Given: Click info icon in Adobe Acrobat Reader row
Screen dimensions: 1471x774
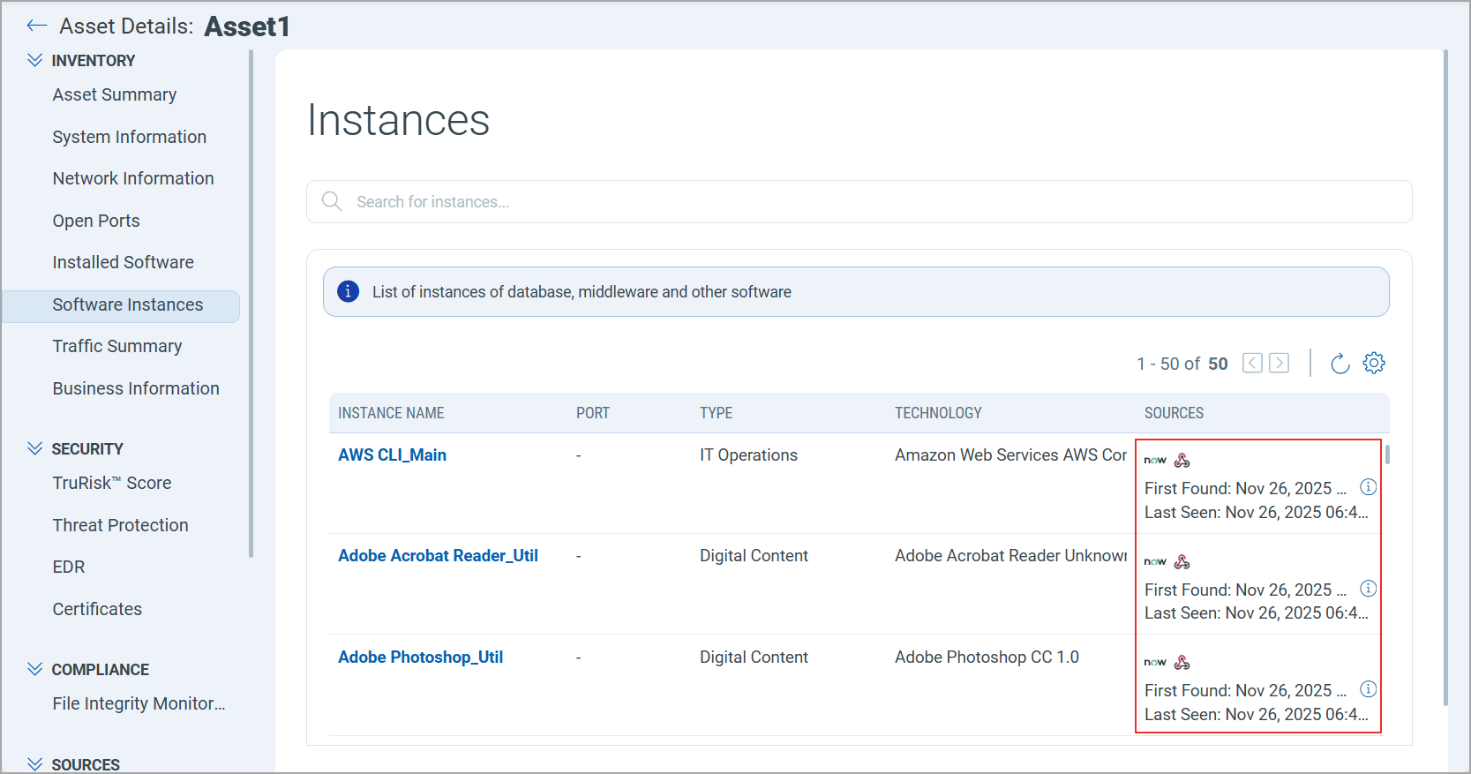Looking at the screenshot, I should coord(1368,589).
